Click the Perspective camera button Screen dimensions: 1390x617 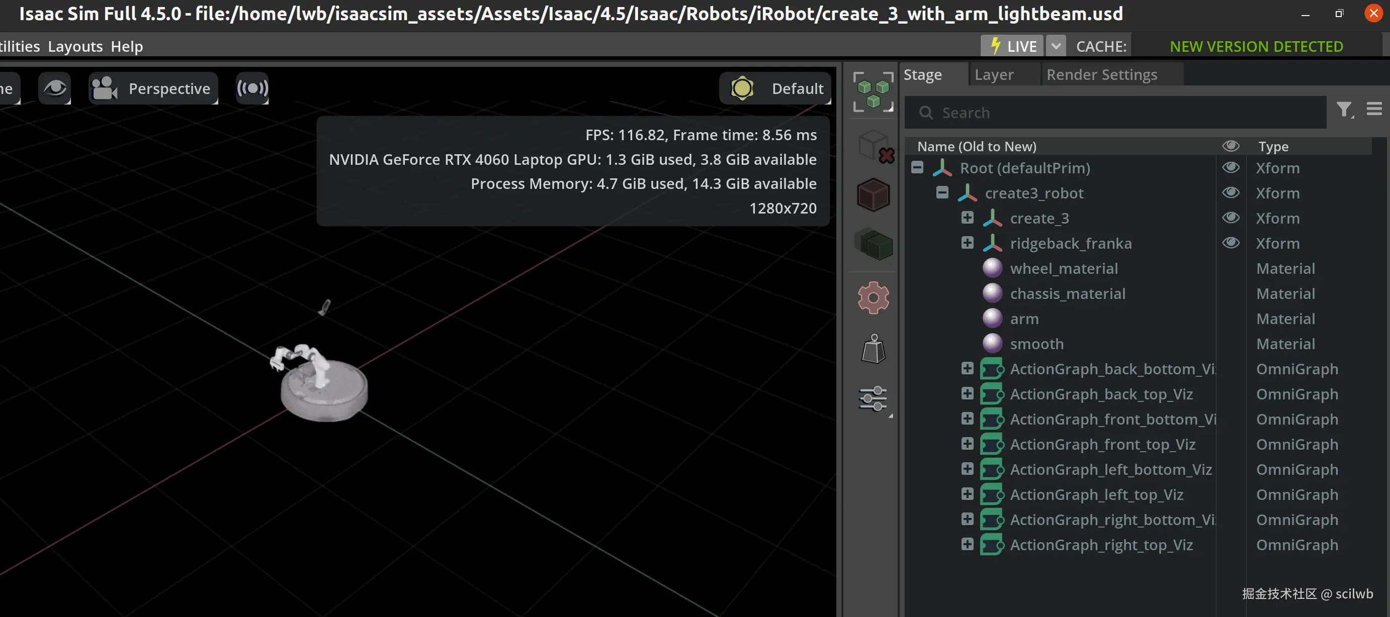pos(153,88)
